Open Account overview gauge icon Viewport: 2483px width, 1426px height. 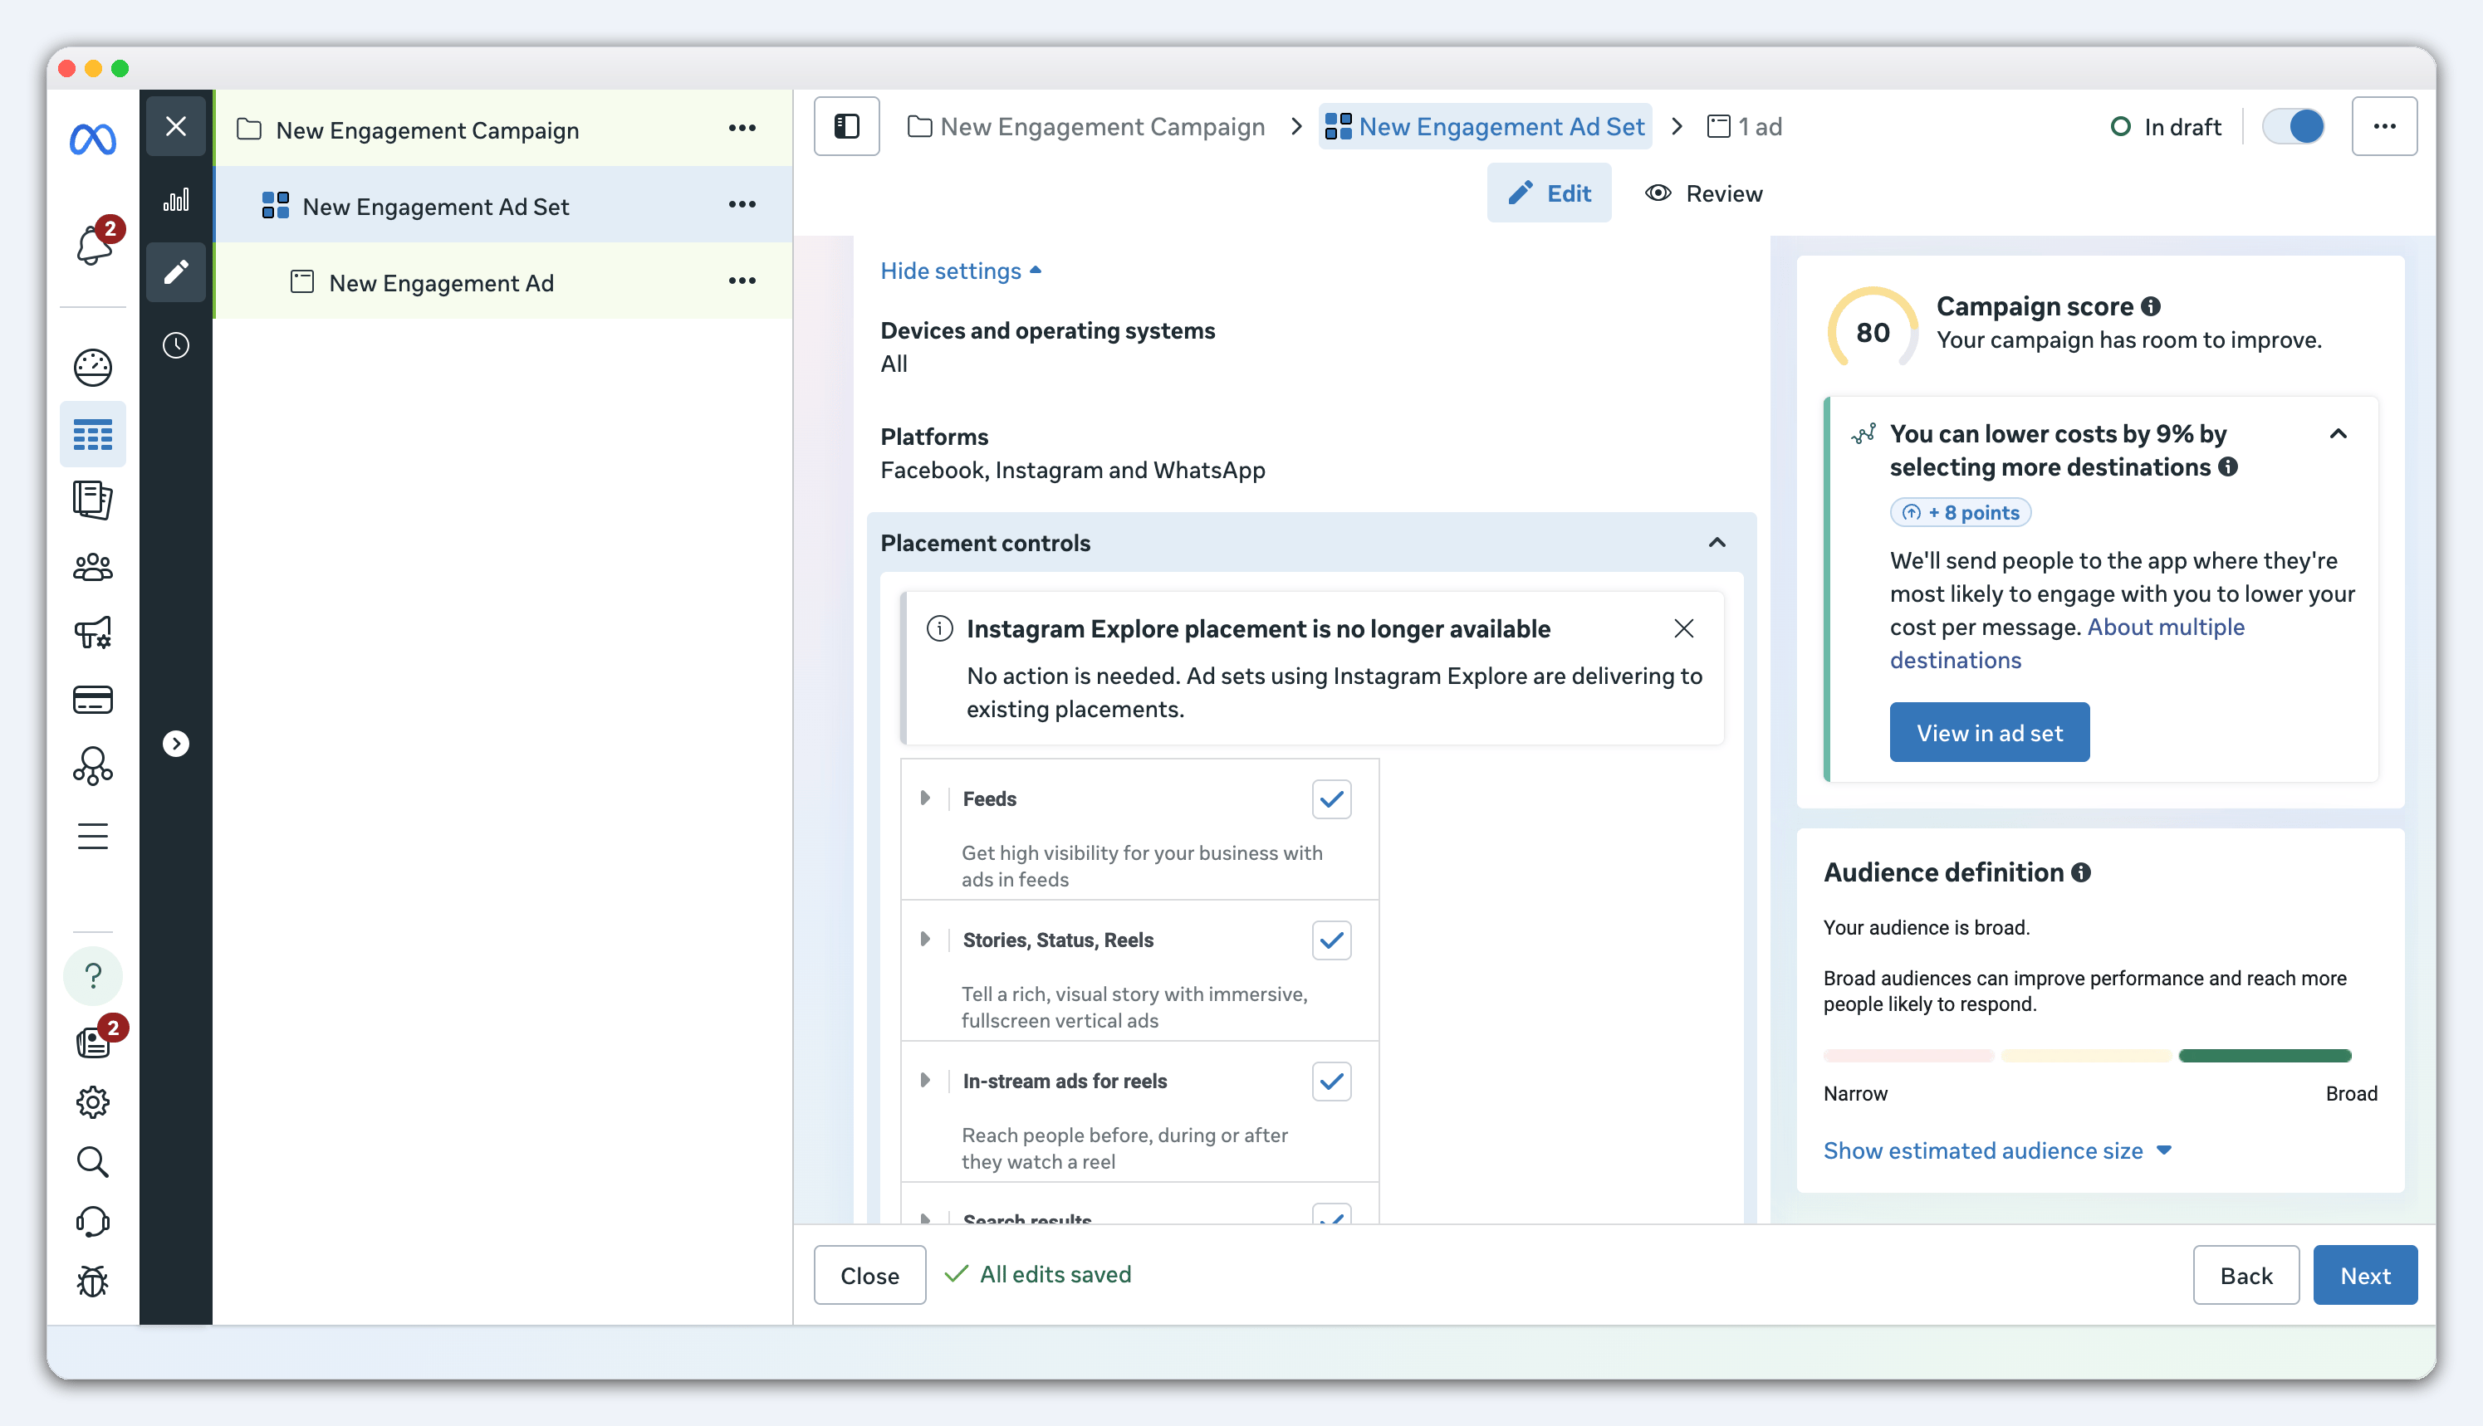tap(93, 367)
